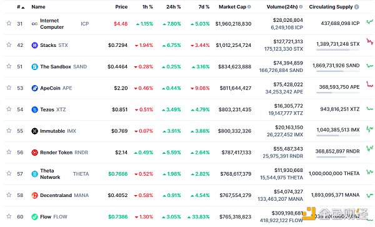Screen dimensions: 375x227
Task: Sort by rank using the # arrow header
Action: point(21,7)
